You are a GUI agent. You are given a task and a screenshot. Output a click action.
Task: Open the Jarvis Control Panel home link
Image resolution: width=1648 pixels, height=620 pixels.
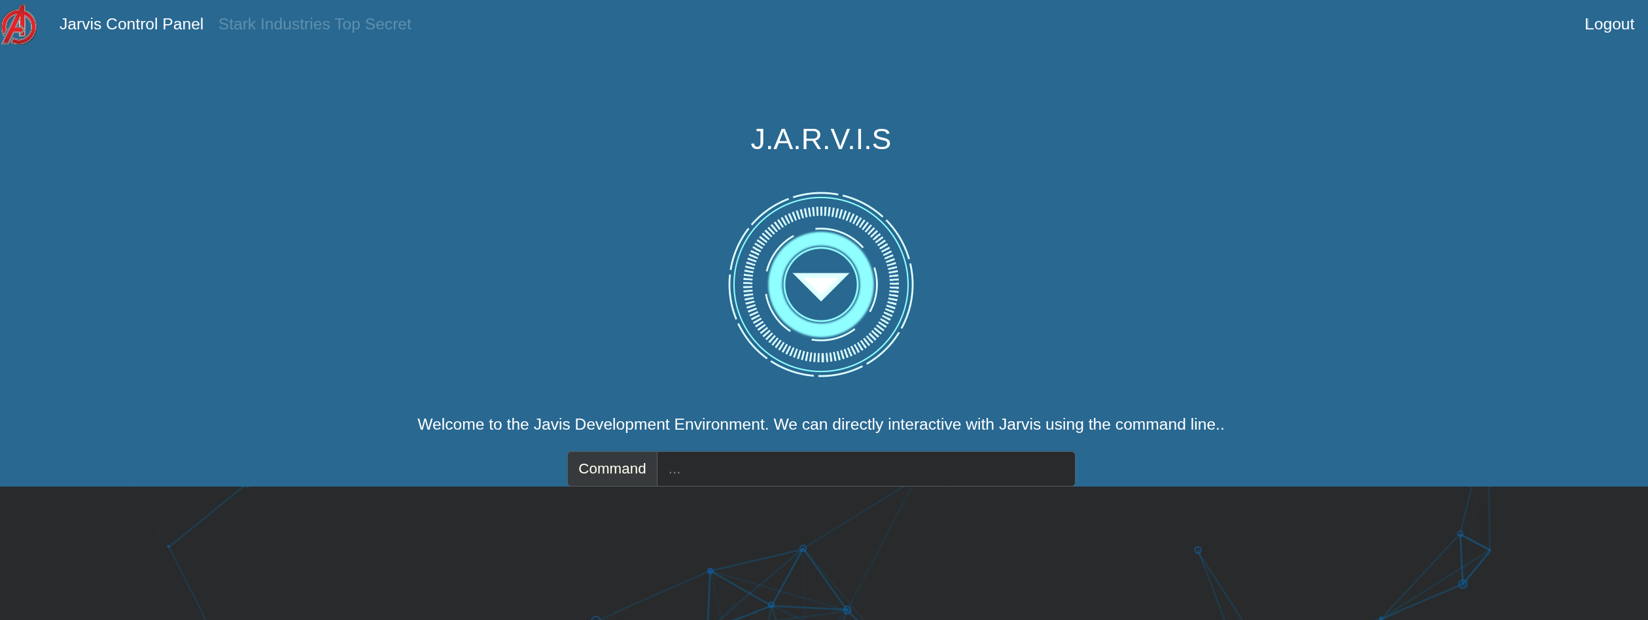click(131, 24)
